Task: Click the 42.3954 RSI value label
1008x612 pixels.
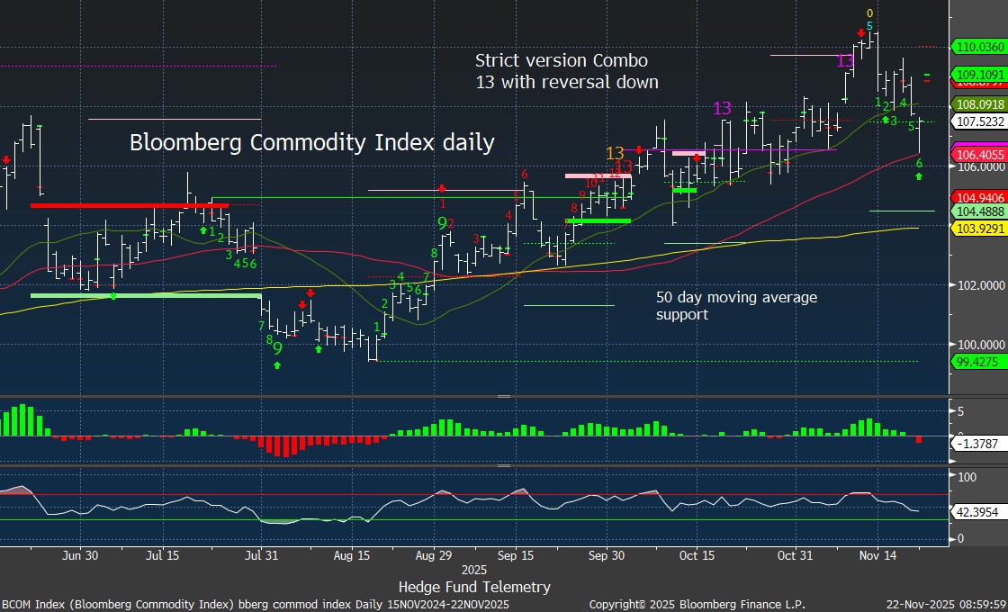Action: point(978,511)
